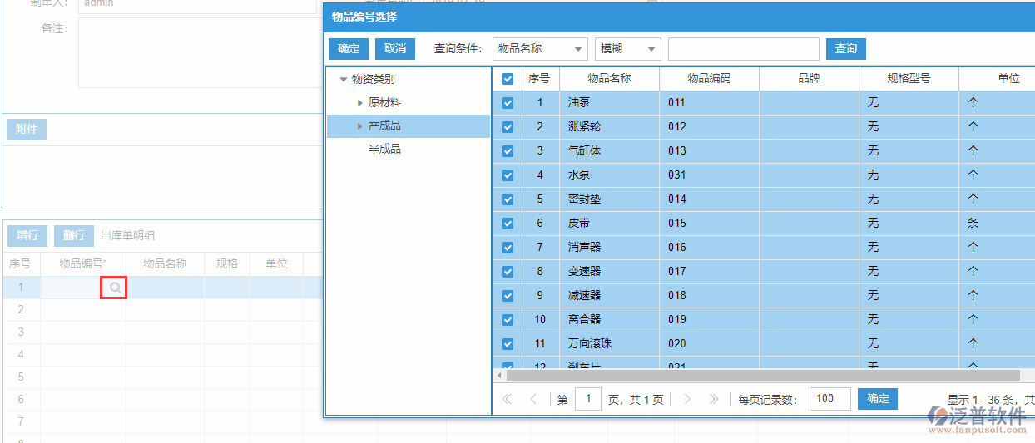Jump to last page arrow

(x=714, y=400)
